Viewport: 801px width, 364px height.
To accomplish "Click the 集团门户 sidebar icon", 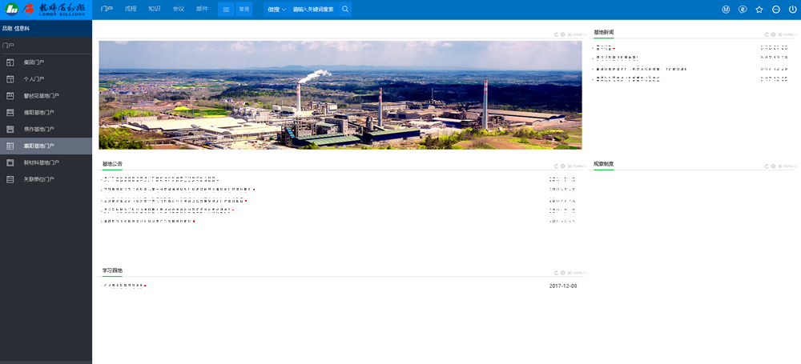I will point(10,62).
